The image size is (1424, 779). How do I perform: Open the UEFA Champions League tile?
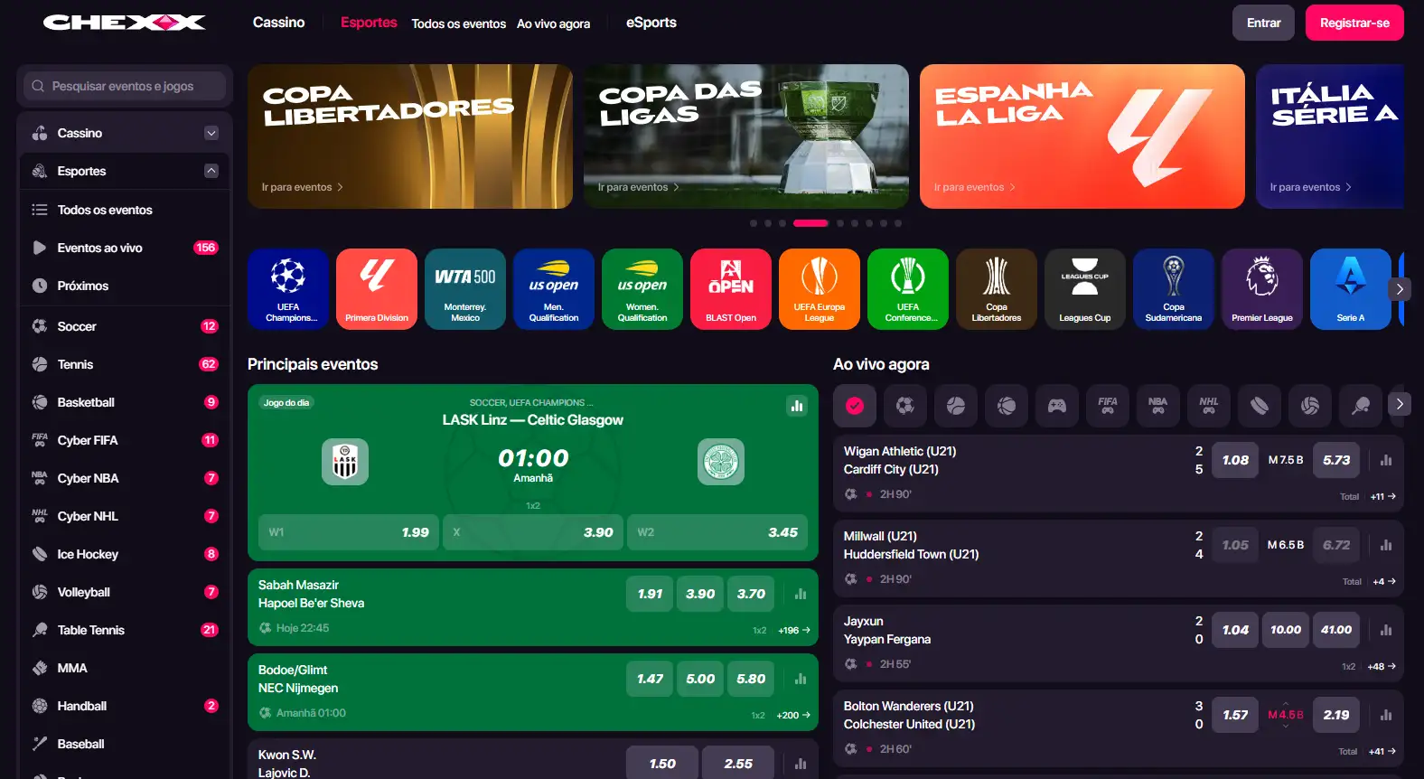pos(287,289)
